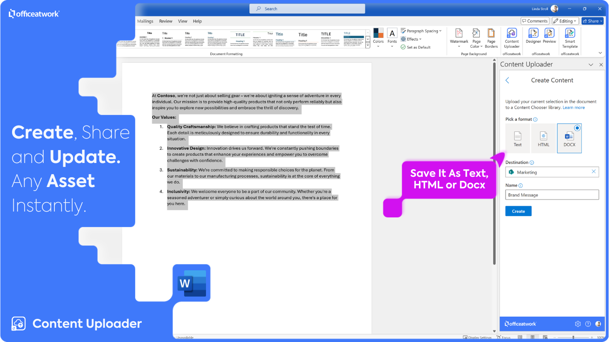Click user avatar in officeatwork pane footer
The width and height of the screenshot is (609, 342).
pos(598,324)
